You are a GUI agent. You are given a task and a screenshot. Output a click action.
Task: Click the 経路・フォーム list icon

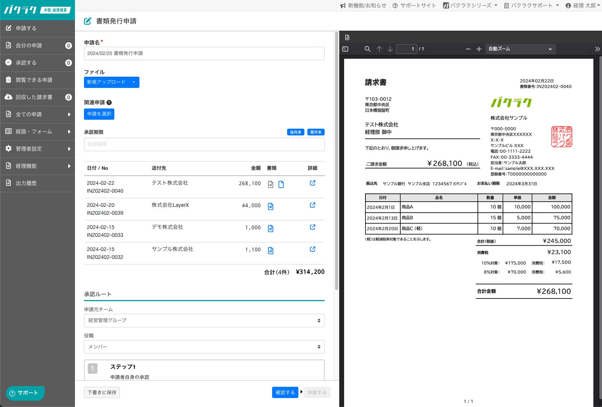(8, 131)
